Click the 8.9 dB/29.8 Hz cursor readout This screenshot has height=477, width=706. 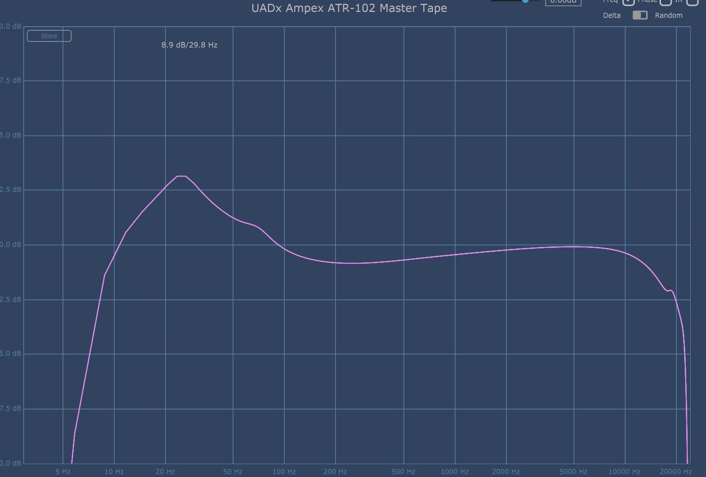point(189,45)
